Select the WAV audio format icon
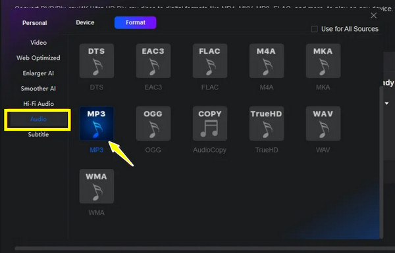The width and height of the screenshot is (395, 253). click(x=323, y=124)
